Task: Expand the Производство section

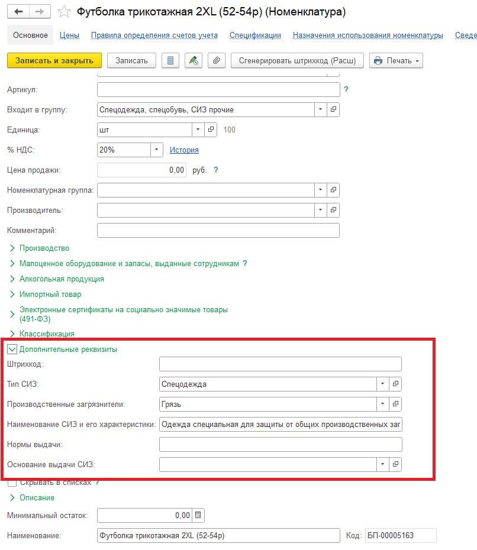Action: click(12, 248)
